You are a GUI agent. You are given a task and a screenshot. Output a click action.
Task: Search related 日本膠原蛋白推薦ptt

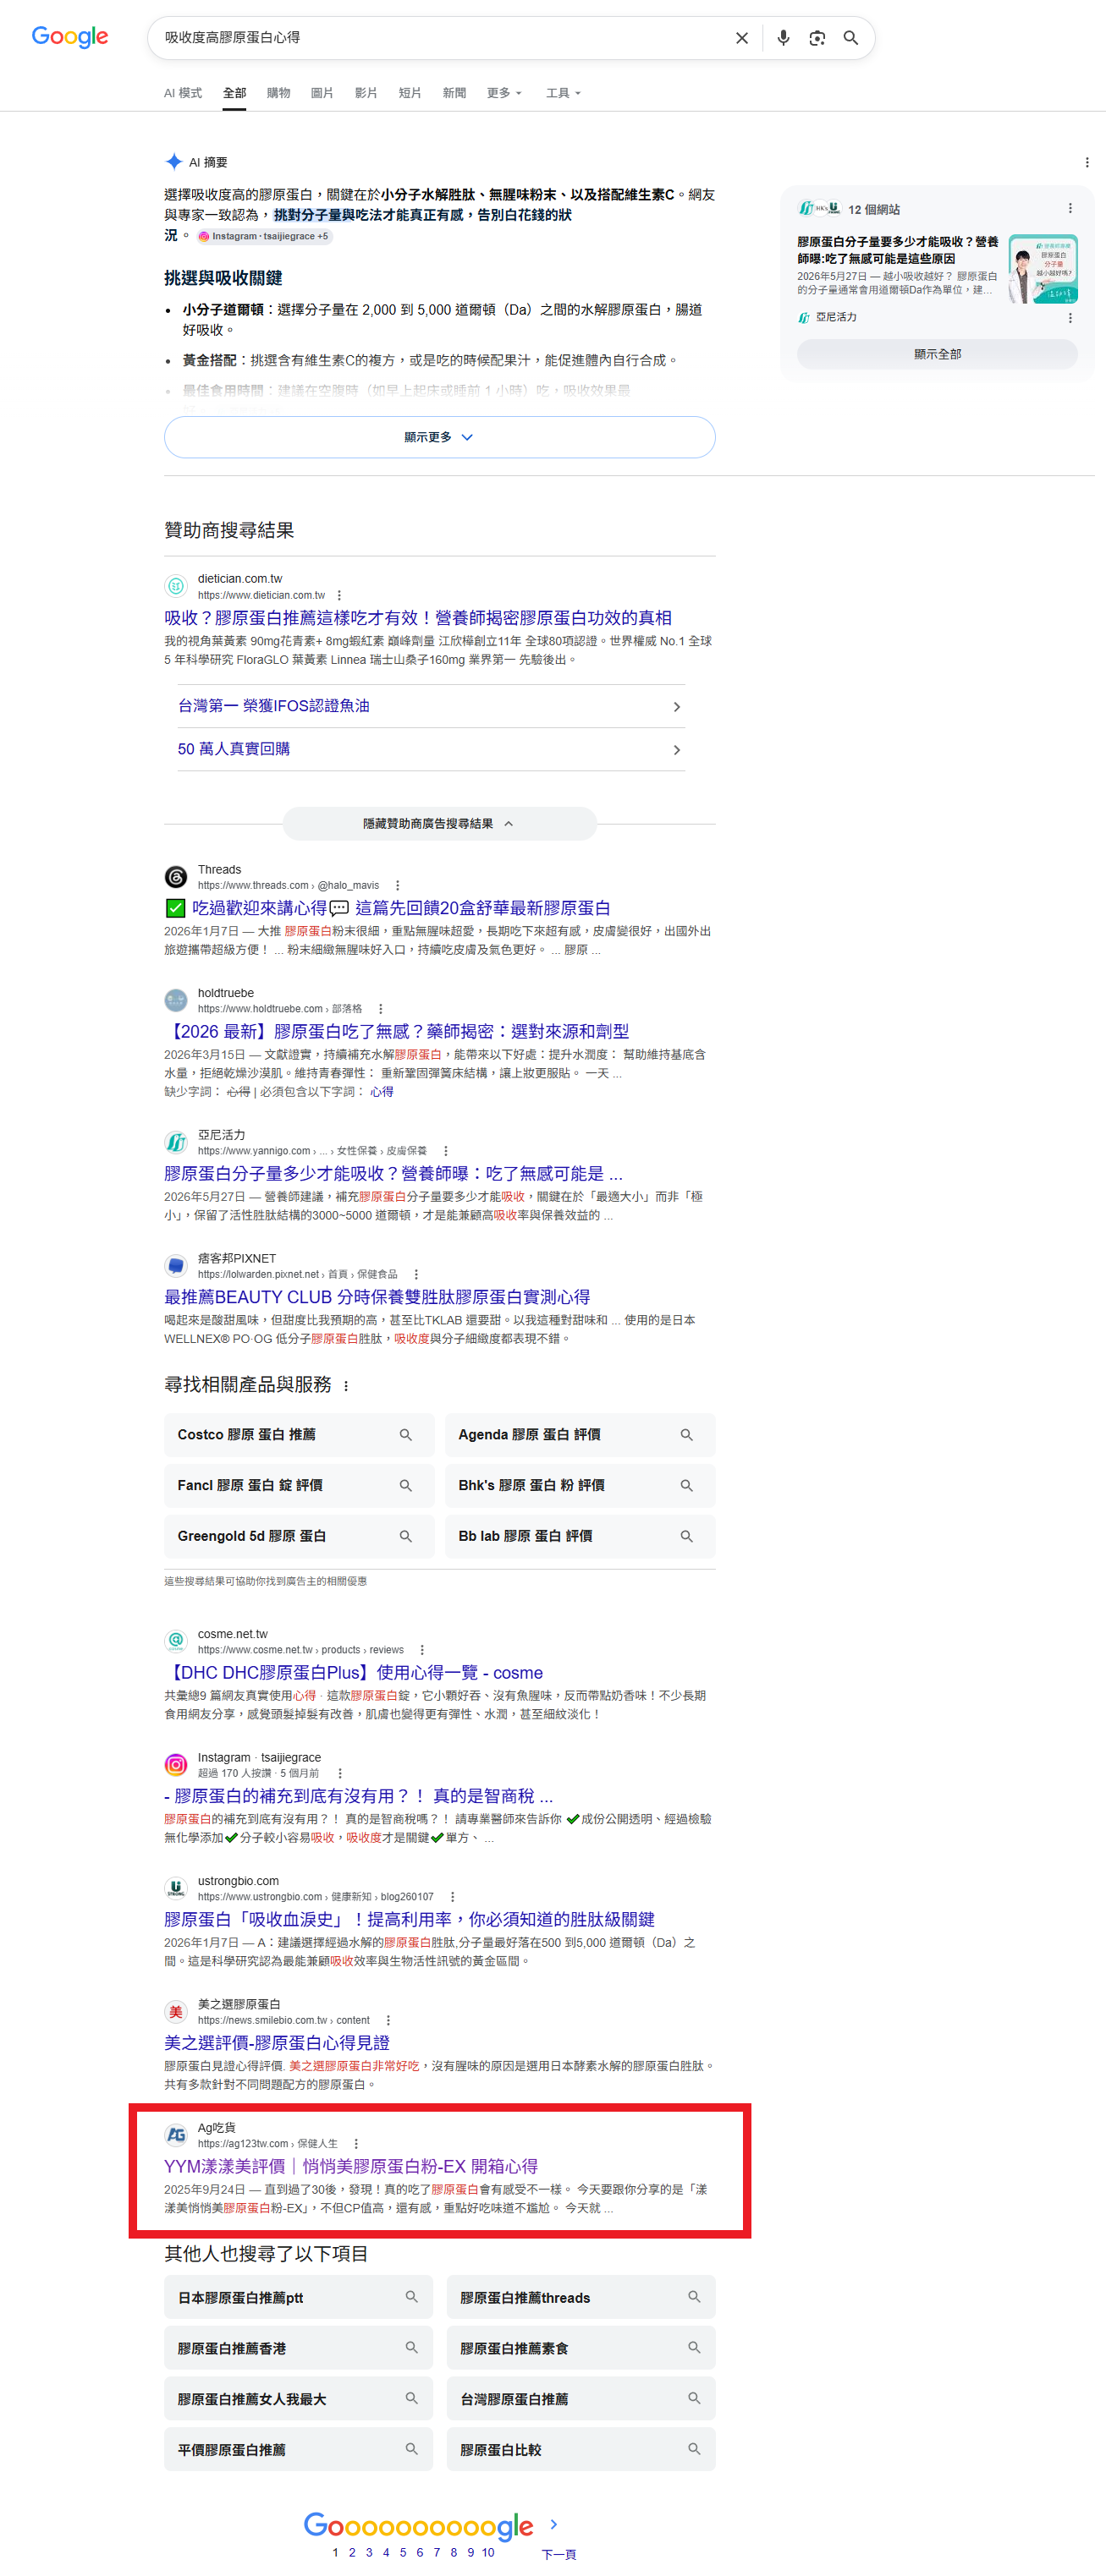point(298,2298)
